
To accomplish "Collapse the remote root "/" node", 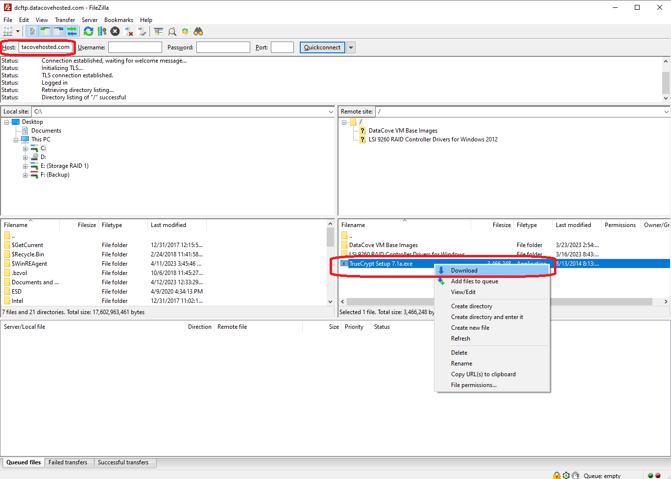I will (344, 122).
